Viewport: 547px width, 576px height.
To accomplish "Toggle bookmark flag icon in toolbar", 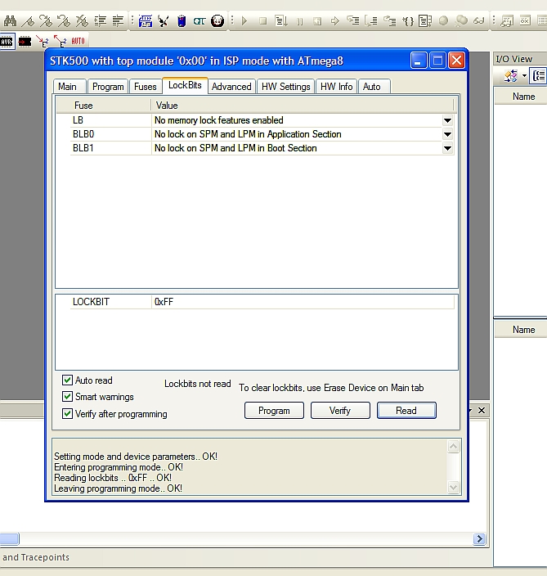I will (x=28, y=21).
